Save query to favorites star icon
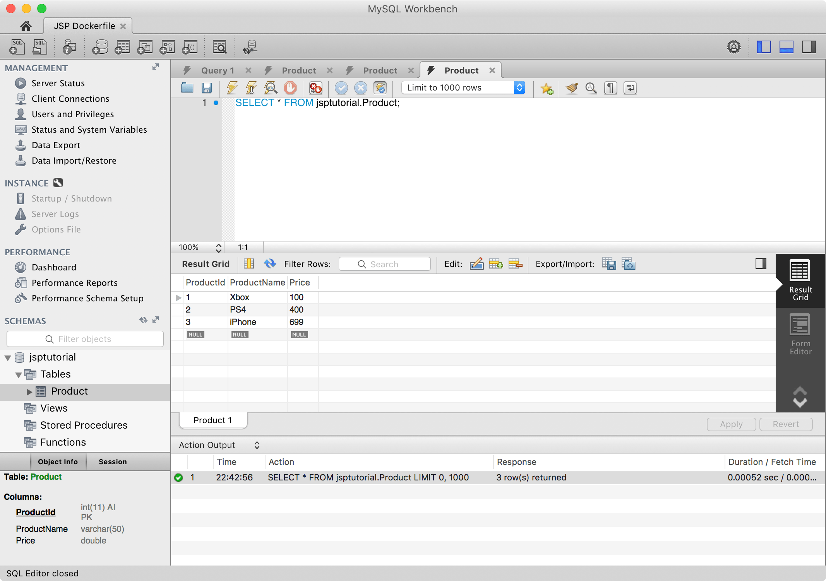 [547, 88]
